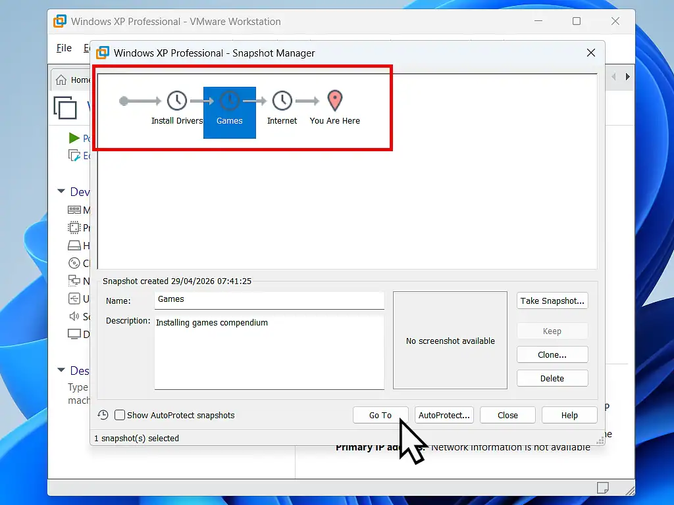674x505 pixels.
Task: Close the Snapshot Manager dialog with X
Action: point(591,53)
